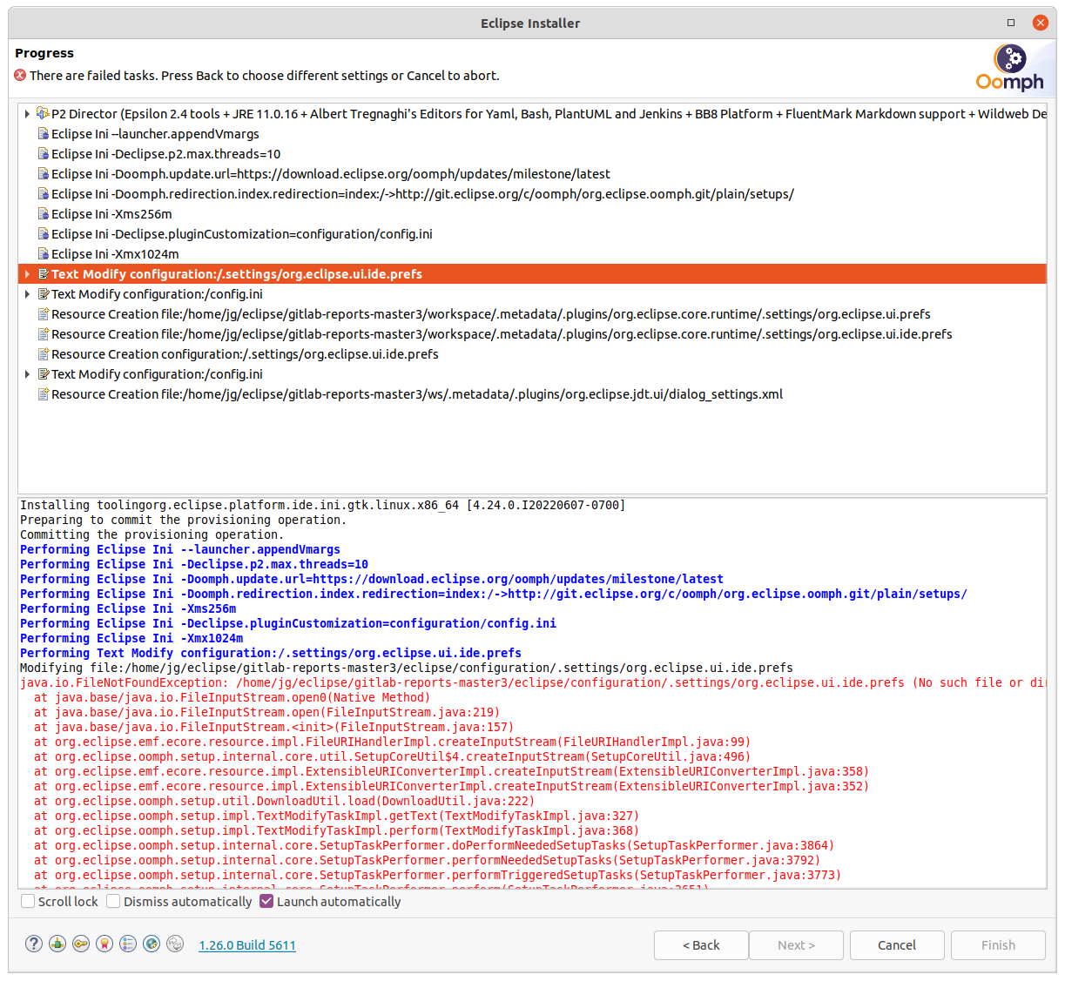Maximize the Eclipse Installer window
Image resolution: width=1065 pixels, height=981 pixels.
click(x=1011, y=23)
